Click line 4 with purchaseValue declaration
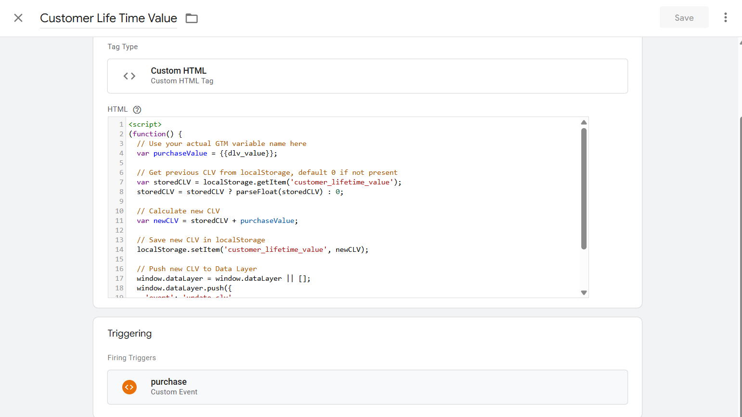This screenshot has width=742, height=417. click(x=207, y=154)
